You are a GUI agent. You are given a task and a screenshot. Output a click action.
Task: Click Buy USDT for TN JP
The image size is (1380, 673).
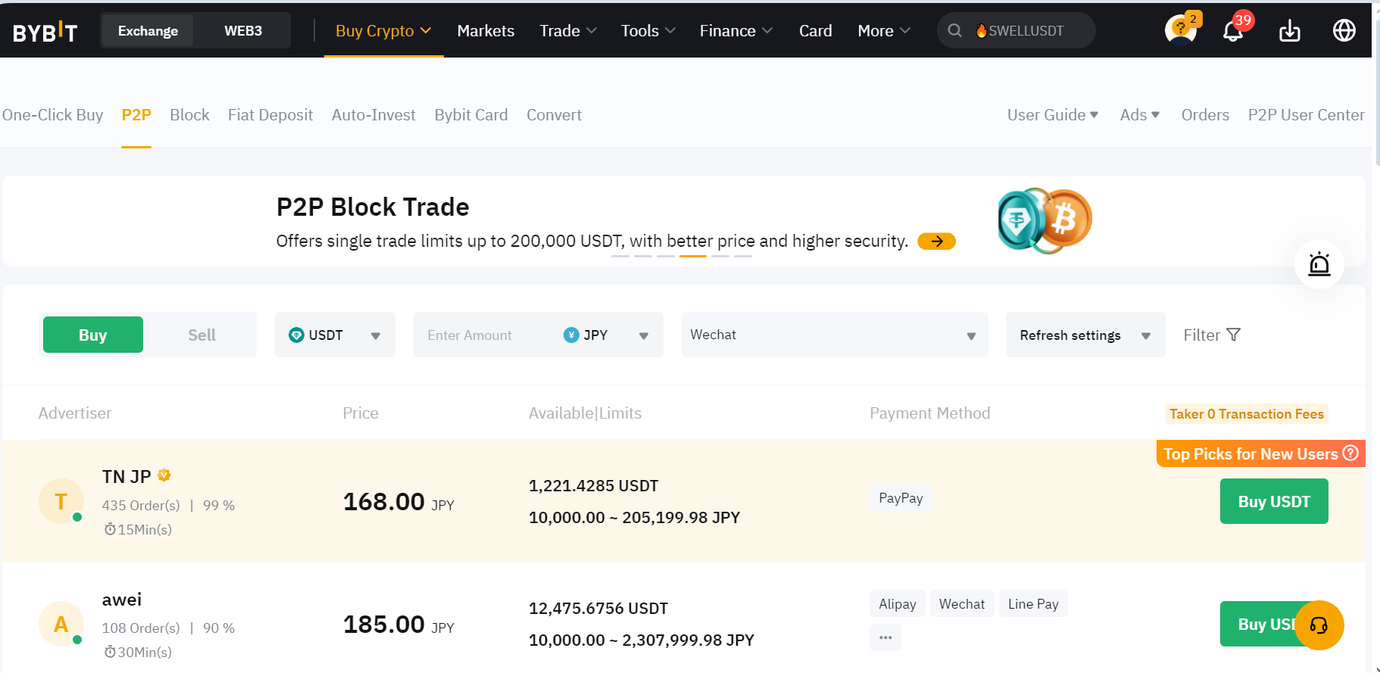[1274, 501]
